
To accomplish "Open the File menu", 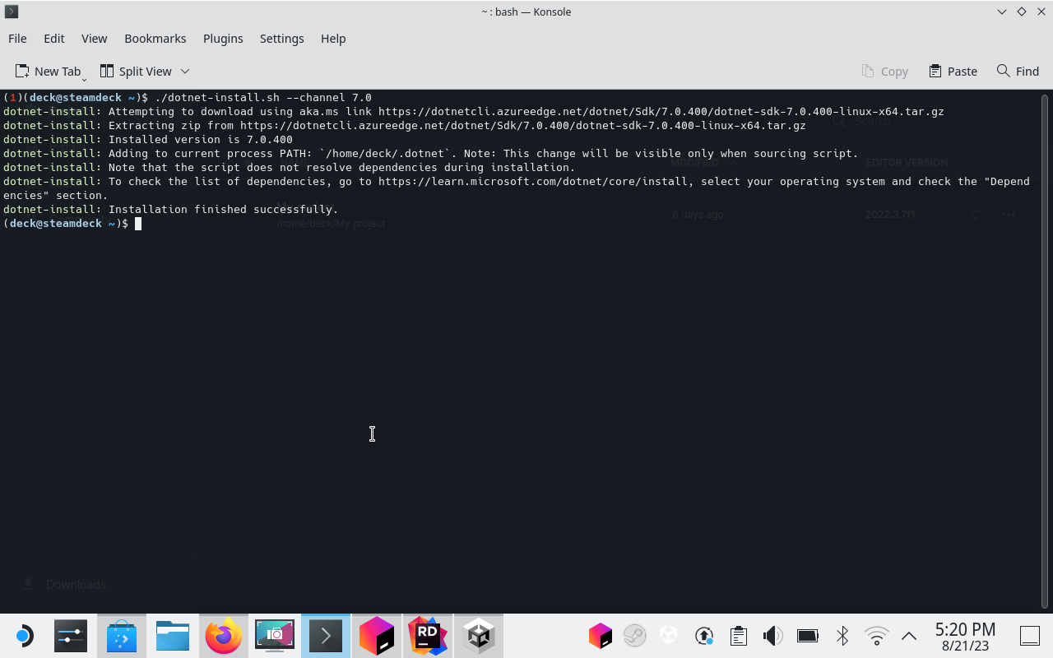I will pos(17,39).
